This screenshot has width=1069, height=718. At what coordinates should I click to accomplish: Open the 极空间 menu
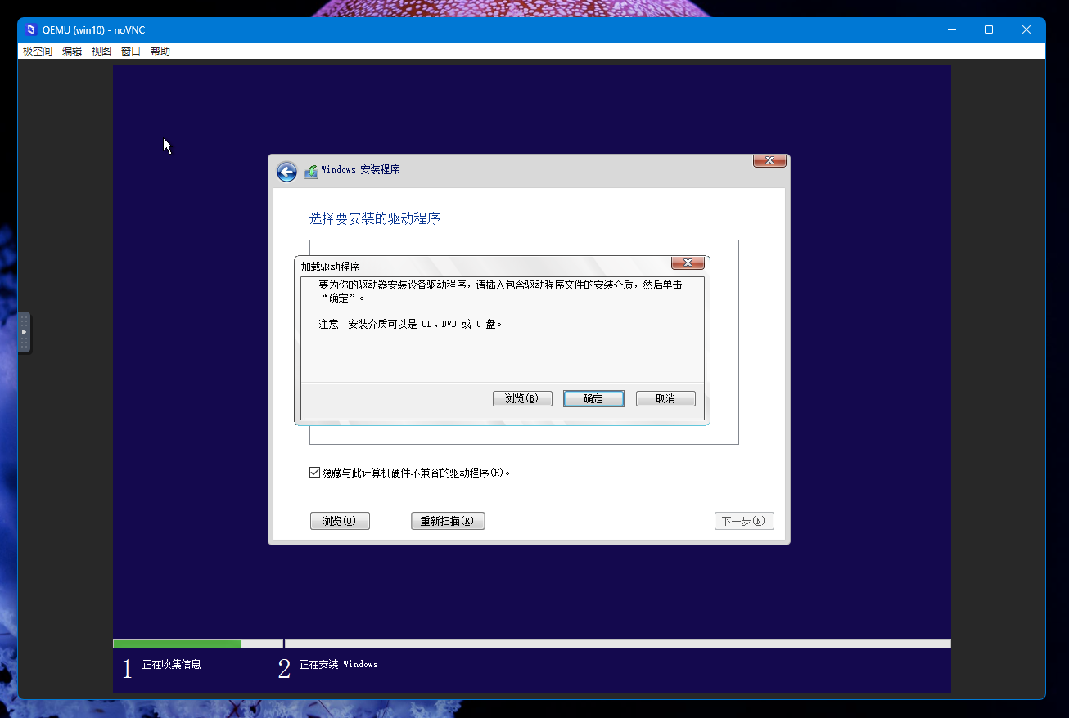pos(37,51)
